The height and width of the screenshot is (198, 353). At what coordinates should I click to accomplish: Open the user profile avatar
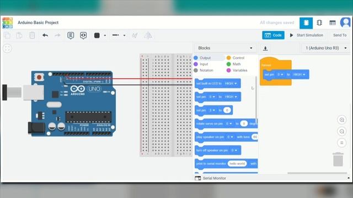point(345,23)
